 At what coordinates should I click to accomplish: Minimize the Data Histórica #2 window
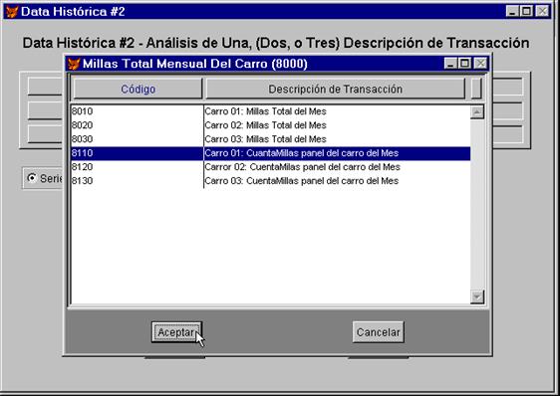pyautogui.click(x=512, y=11)
